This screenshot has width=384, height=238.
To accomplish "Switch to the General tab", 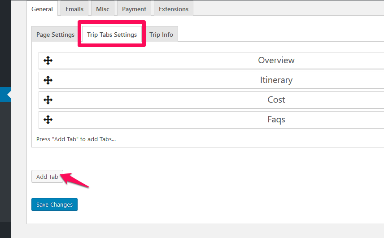I will tap(42, 9).
